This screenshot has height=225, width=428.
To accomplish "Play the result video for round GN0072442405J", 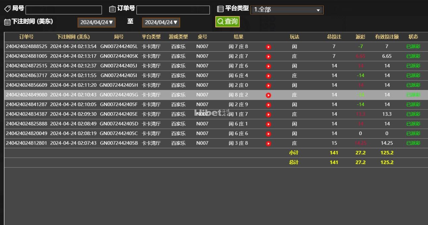I will pos(268,66).
